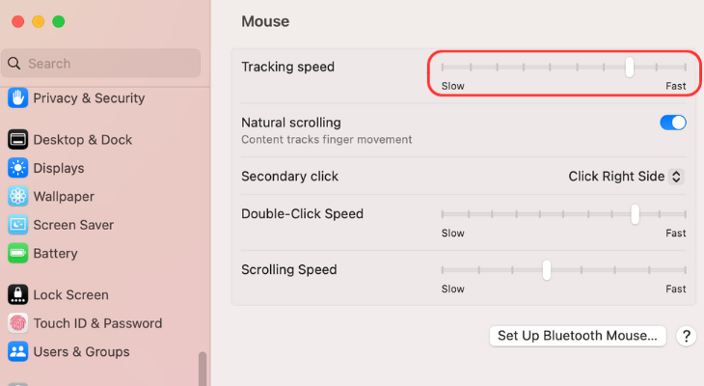Open the Secondary click dropdown
This screenshot has width=704, height=386.
(x=626, y=177)
